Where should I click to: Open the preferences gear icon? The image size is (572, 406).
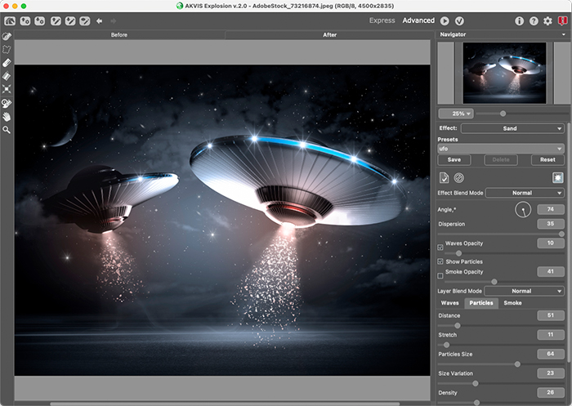coord(547,20)
